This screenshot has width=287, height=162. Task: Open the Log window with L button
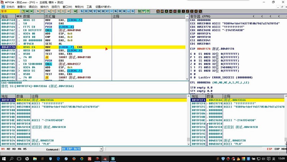[x=82, y=11]
